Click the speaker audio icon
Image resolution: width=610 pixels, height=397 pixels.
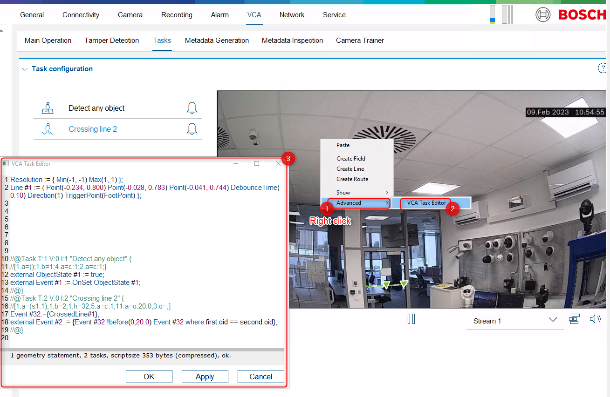(x=595, y=319)
